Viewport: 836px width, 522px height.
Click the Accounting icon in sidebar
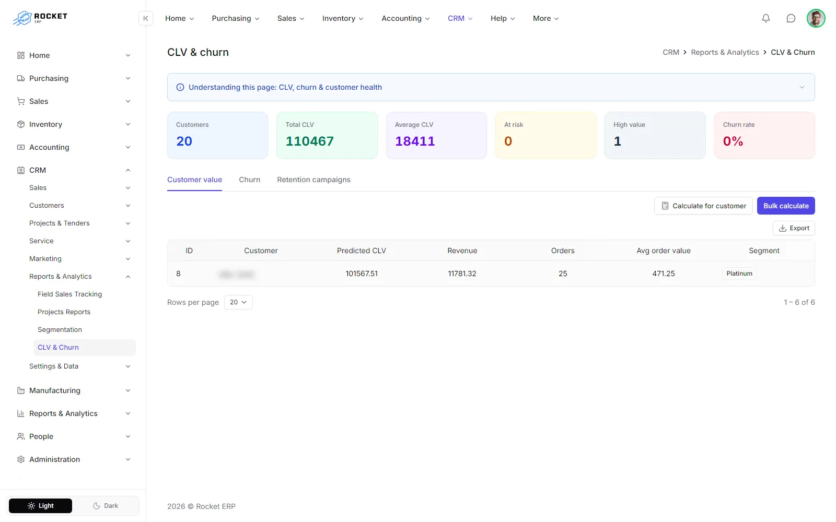(21, 147)
